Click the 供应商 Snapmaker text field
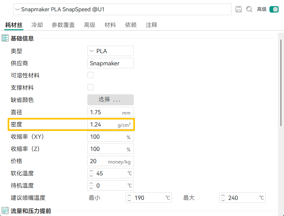The height and width of the screenshot is (216, 284). (110, 63)
